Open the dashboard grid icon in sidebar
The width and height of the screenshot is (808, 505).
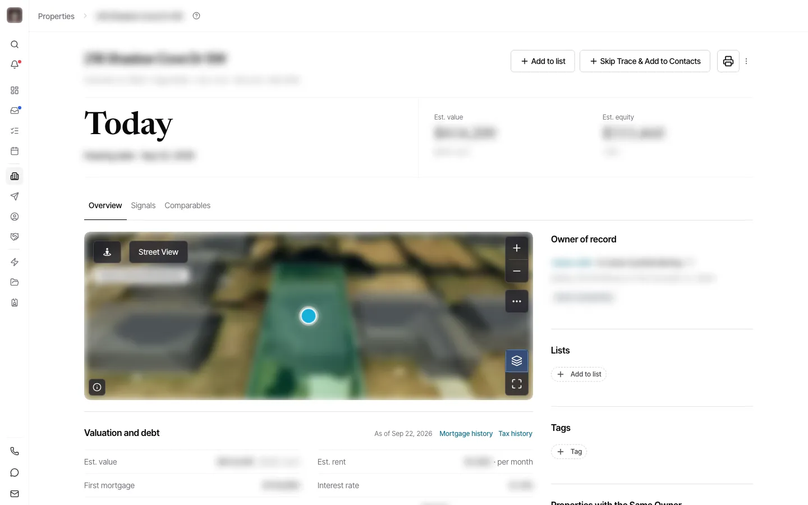click(15, 90)
